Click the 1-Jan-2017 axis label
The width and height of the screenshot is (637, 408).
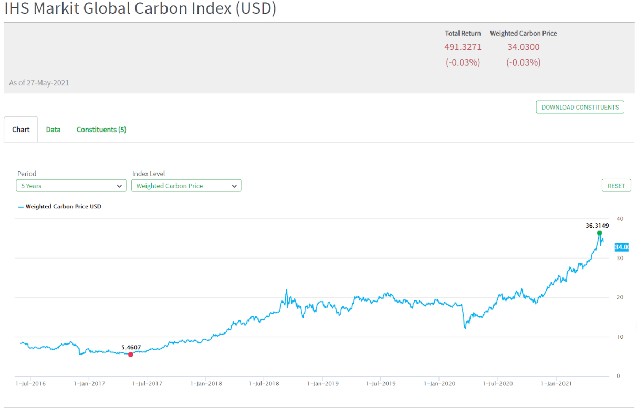89,383
